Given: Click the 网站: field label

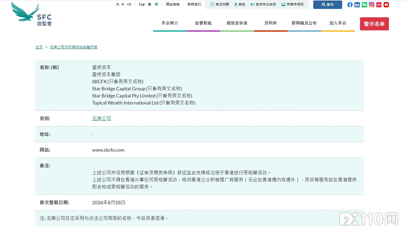Looking at the screenshot, I should click(45, 150).
